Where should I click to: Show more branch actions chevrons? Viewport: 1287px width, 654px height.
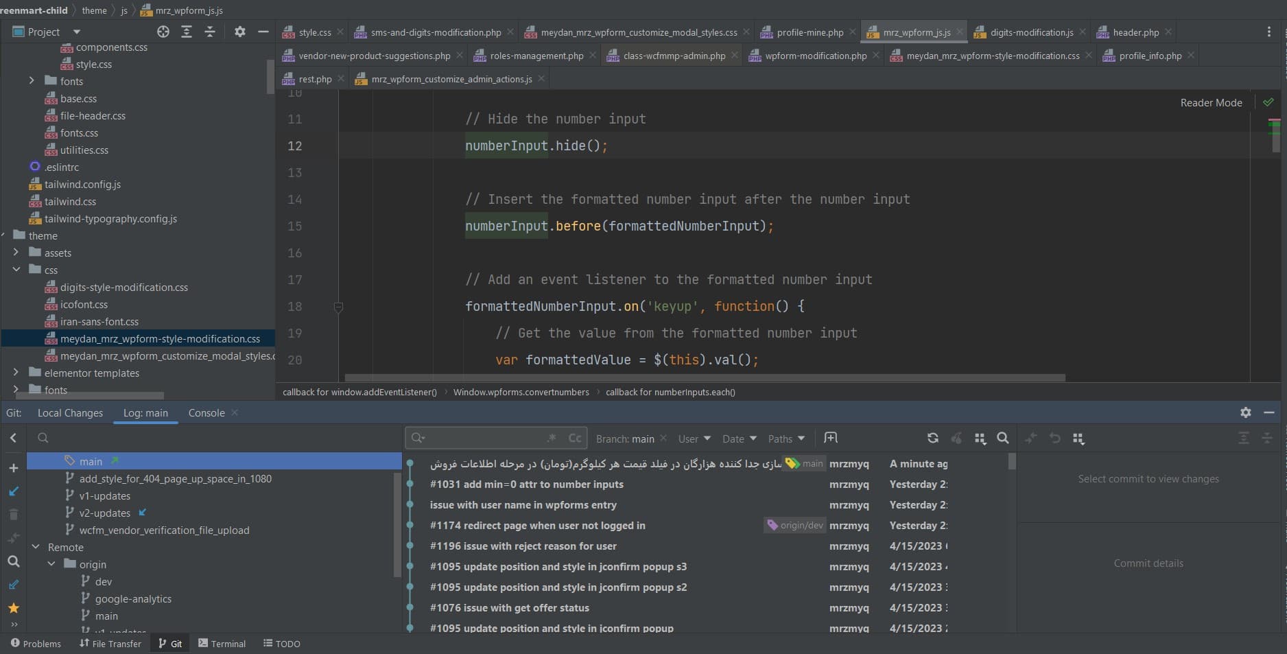pos(14,624)
